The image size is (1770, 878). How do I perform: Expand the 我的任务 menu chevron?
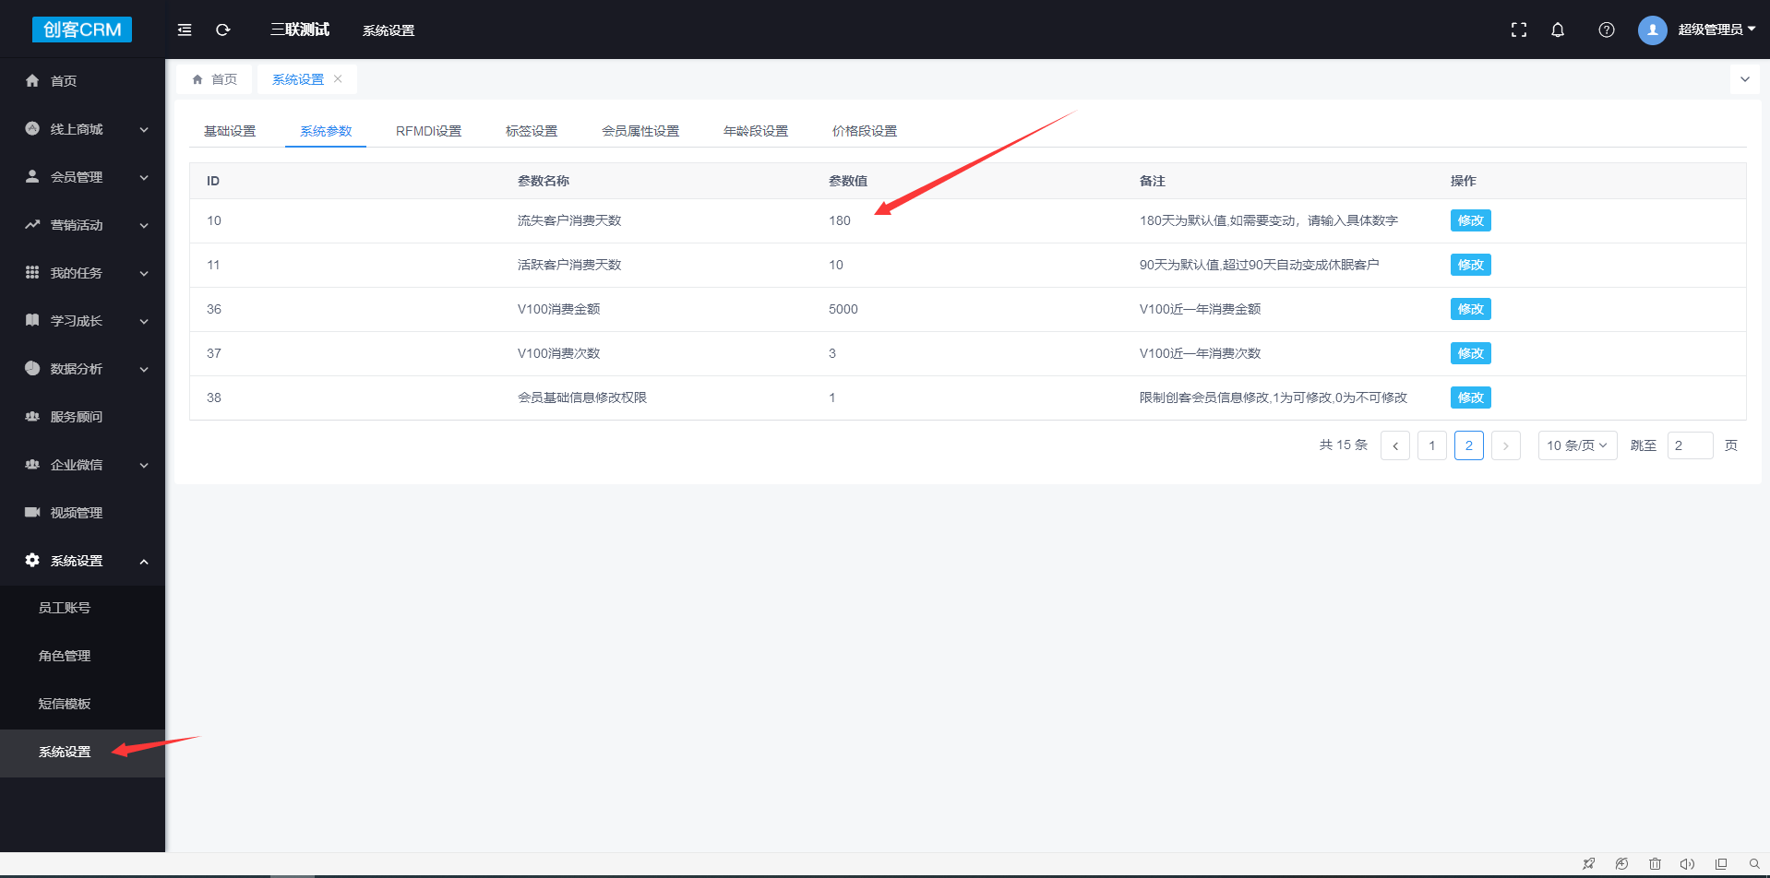coord(144,274)
